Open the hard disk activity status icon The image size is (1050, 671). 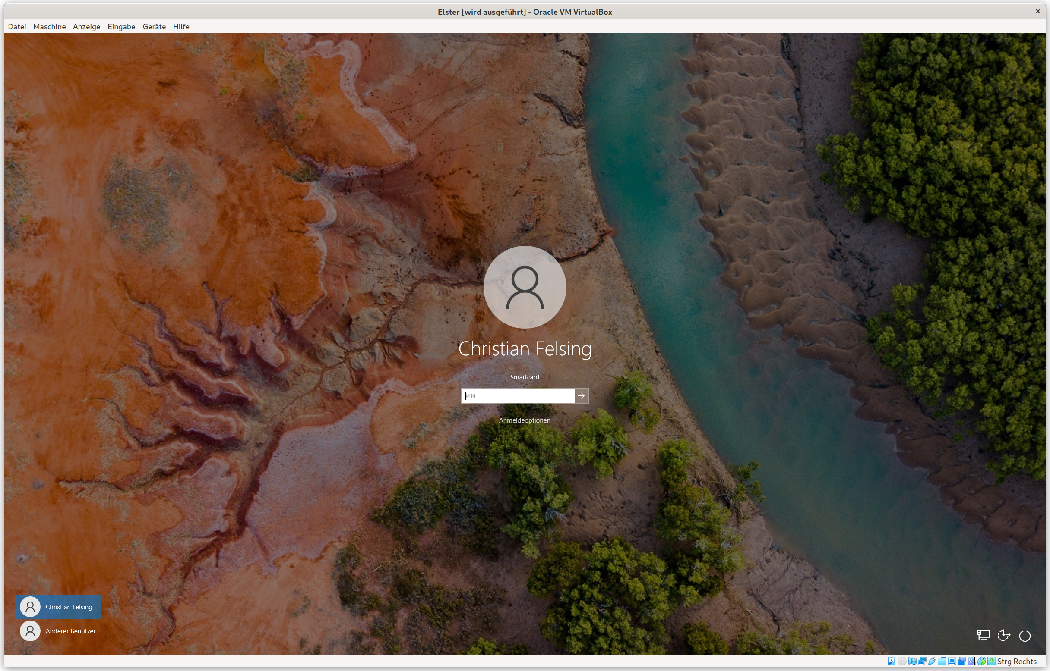tap(892, 662)
